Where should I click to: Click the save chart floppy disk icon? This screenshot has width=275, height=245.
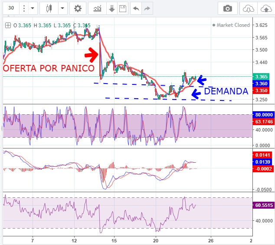pyautogui.click(x=122, y=8)
